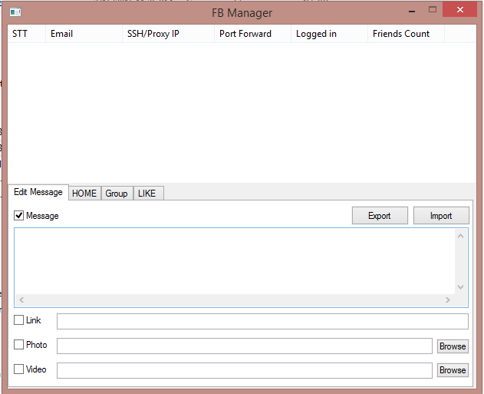The width and height of the screenshot is (484, 394).
Task: Click message box scroll down arrow
Action: coord(460,287)
